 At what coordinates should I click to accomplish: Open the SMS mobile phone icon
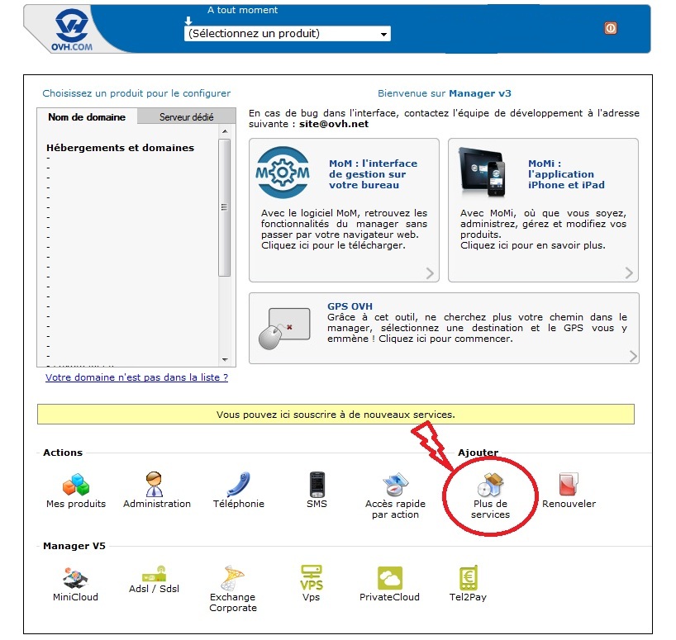[x=317, y=485]
